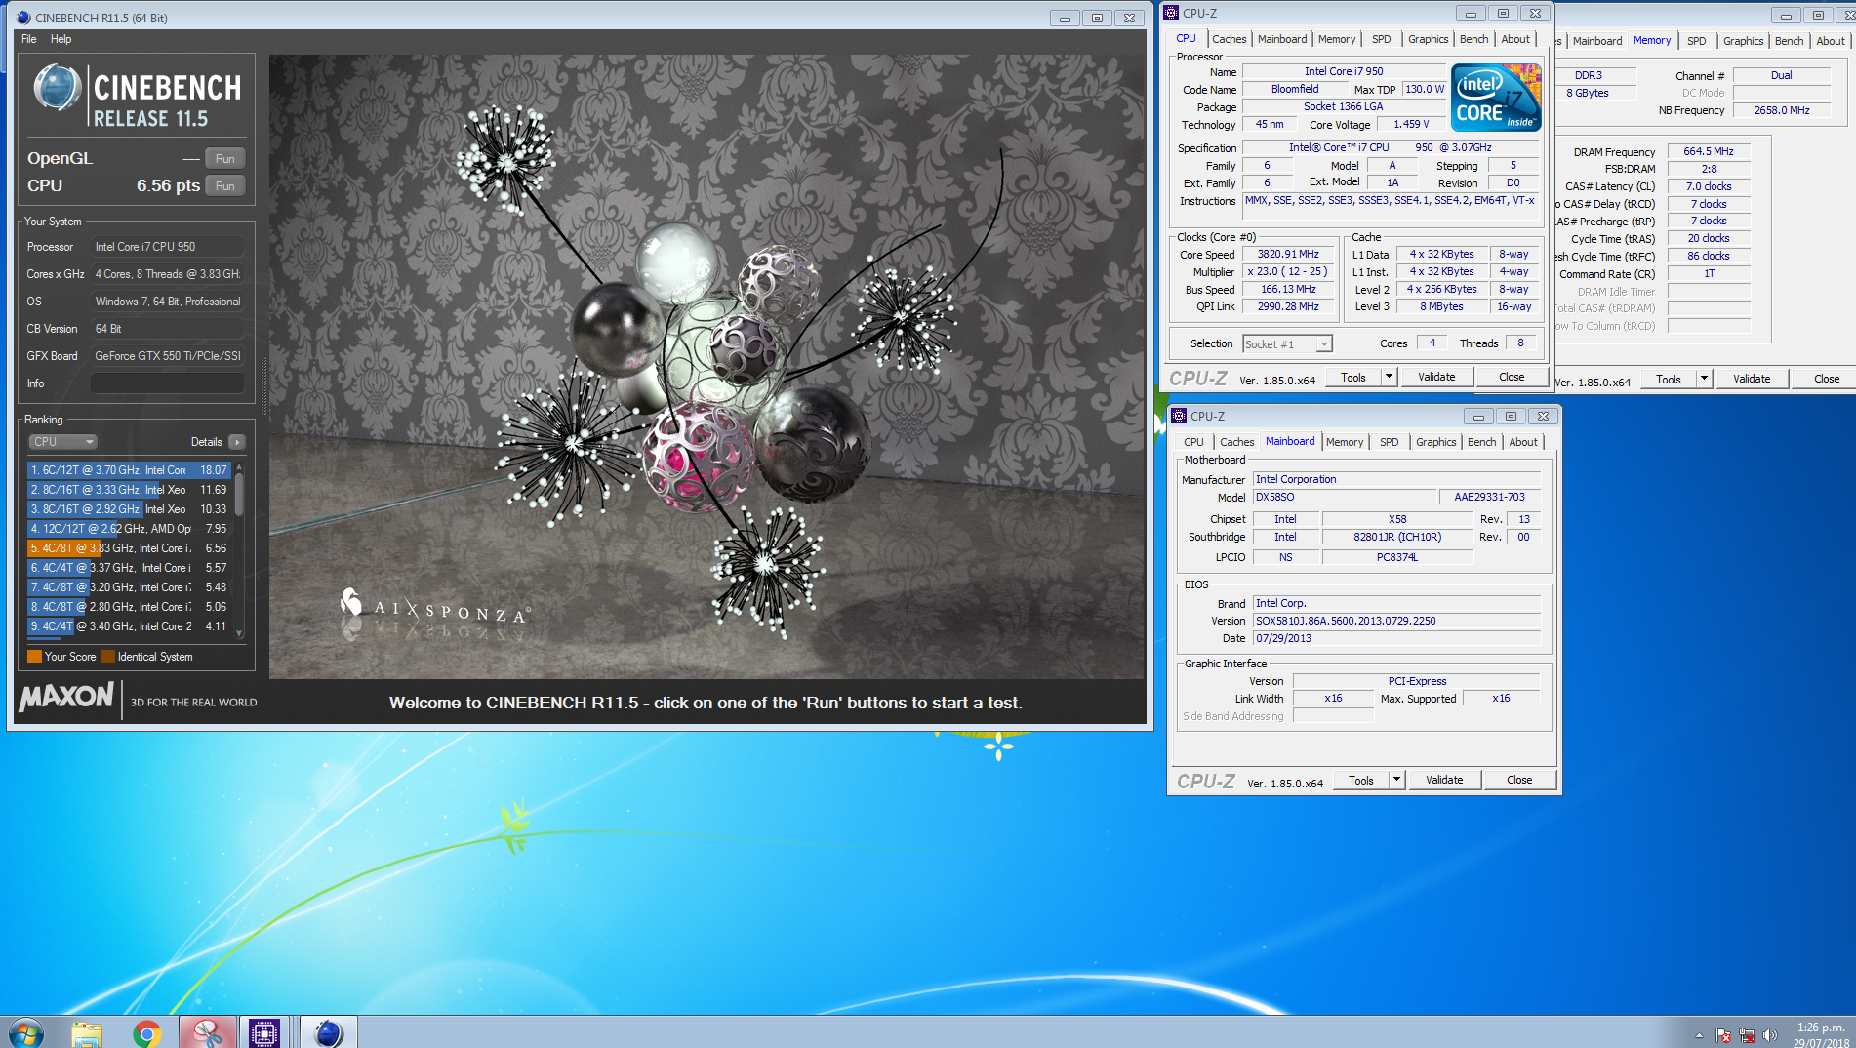Select ranking row 2 8C/16T @ 3.33 GHz

coord(129,490)
